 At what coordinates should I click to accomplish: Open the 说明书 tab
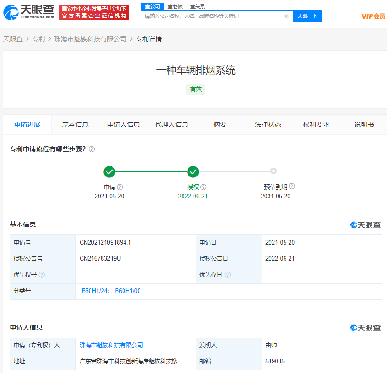click(364, 124)
